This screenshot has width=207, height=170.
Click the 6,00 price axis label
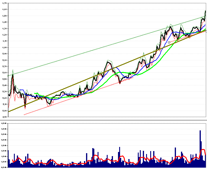4,47
